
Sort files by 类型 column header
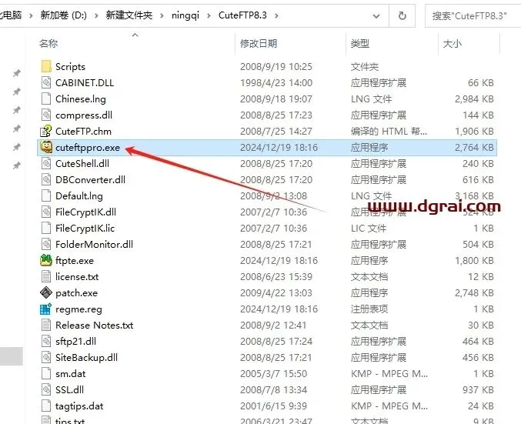pos(360,44)
